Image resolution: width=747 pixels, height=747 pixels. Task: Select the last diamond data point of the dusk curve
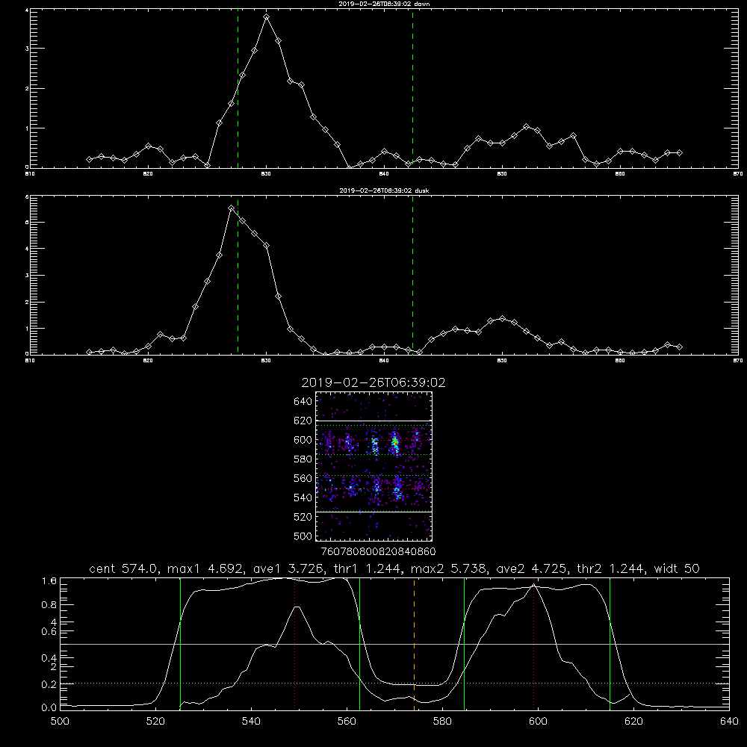[679, 347]
